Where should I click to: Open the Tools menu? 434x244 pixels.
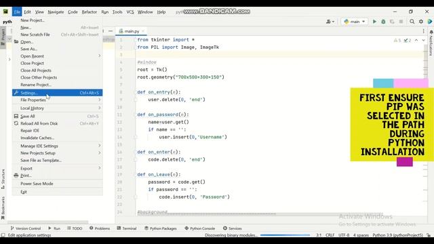pyautogui.click(x=117, y=12)
